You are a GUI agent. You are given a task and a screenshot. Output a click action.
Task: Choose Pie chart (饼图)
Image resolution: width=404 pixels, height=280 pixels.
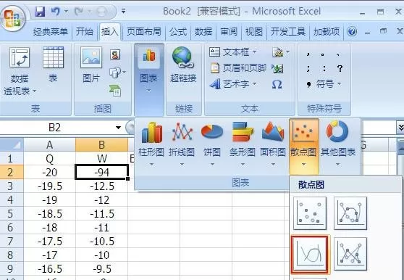tap(212, 145)
